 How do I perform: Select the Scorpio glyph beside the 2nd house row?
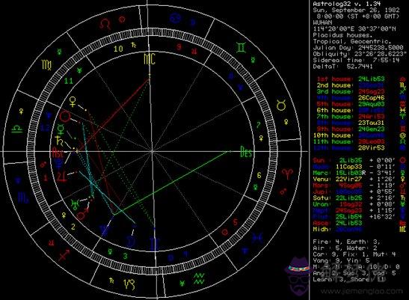tap(403, 85)
